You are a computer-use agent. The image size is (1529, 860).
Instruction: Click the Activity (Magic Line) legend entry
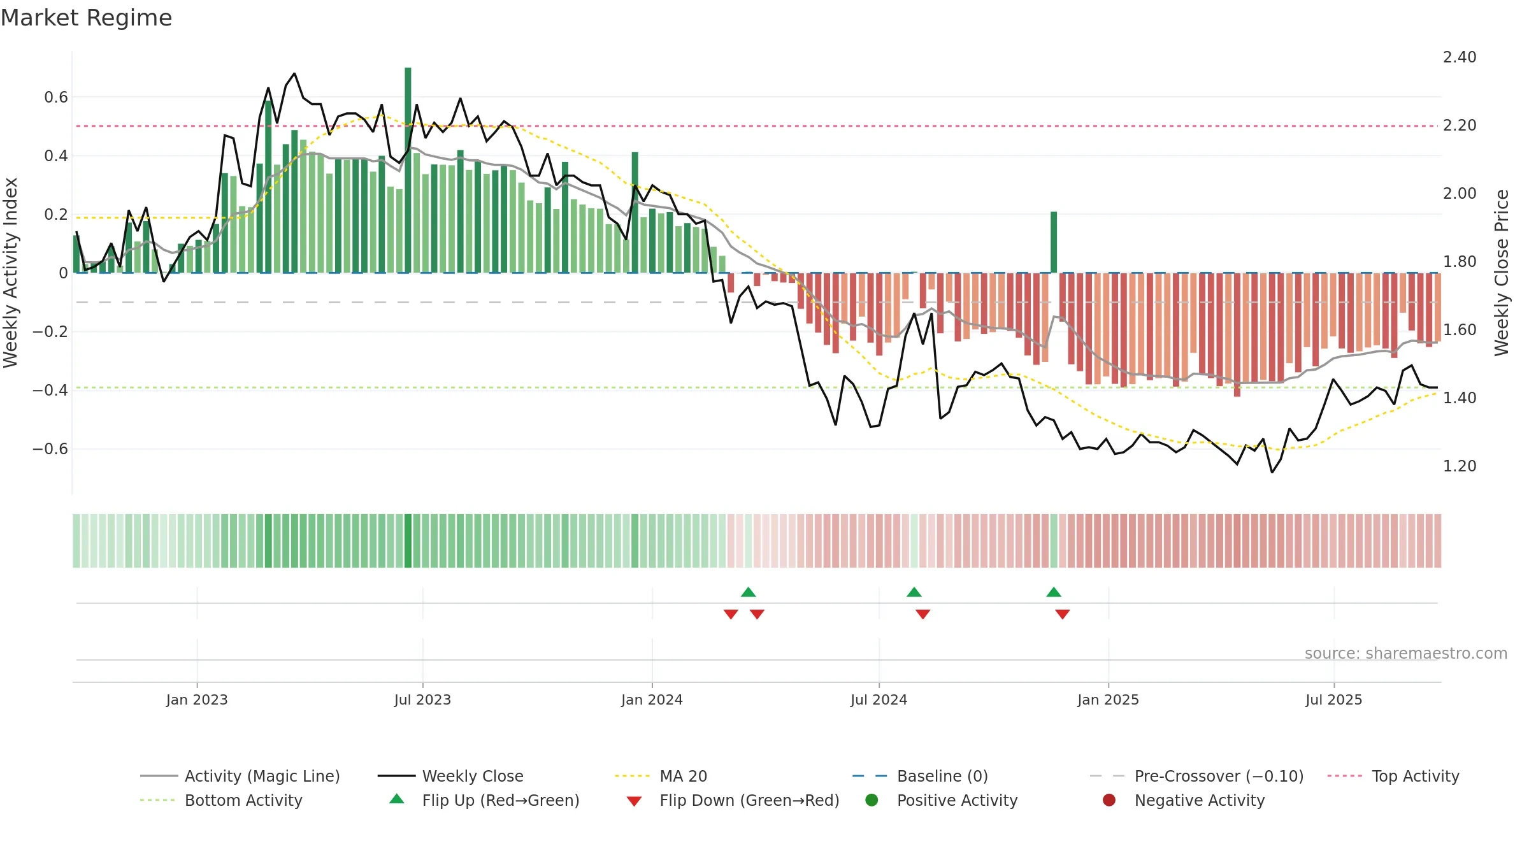[x=240, y=776]
